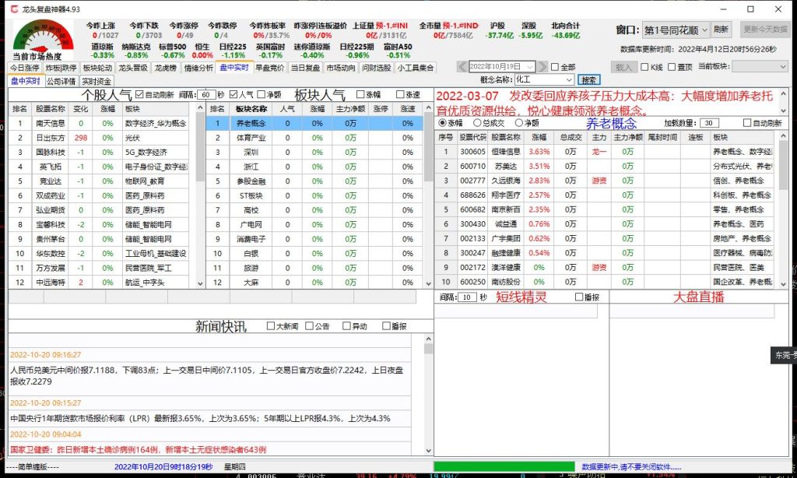Image resolution: width=797 pixels, height=478 pixels.
Task: Open the 概念名称 化工 dropdown
Action: (x=569, y=79)
